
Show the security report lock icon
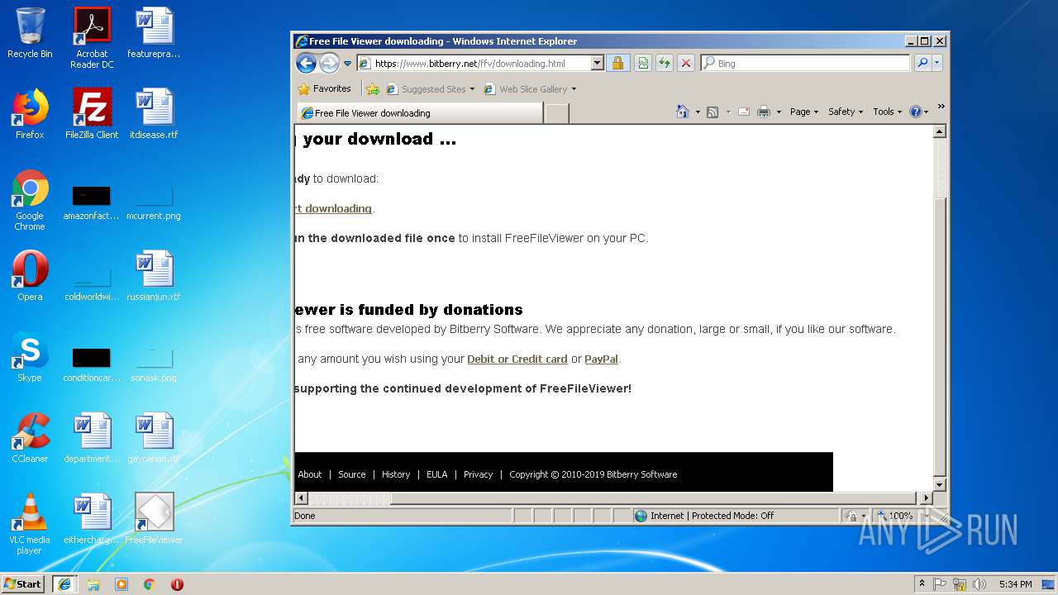[617, 63]
